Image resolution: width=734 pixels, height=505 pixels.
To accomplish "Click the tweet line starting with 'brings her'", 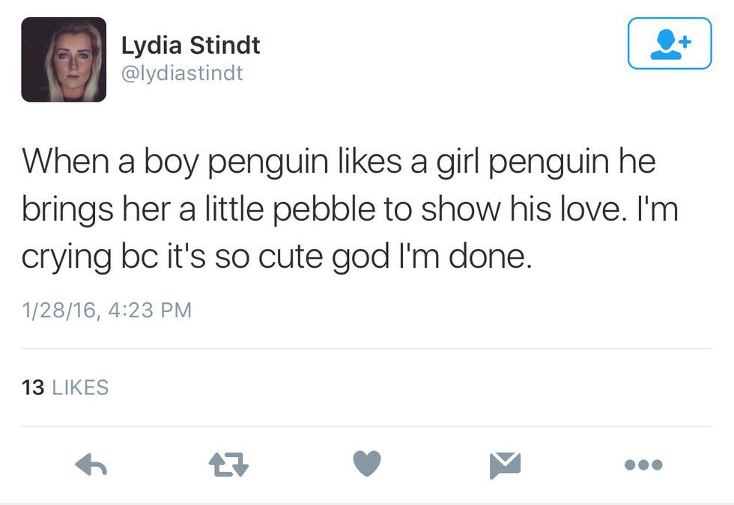I will tap(349, 210).
